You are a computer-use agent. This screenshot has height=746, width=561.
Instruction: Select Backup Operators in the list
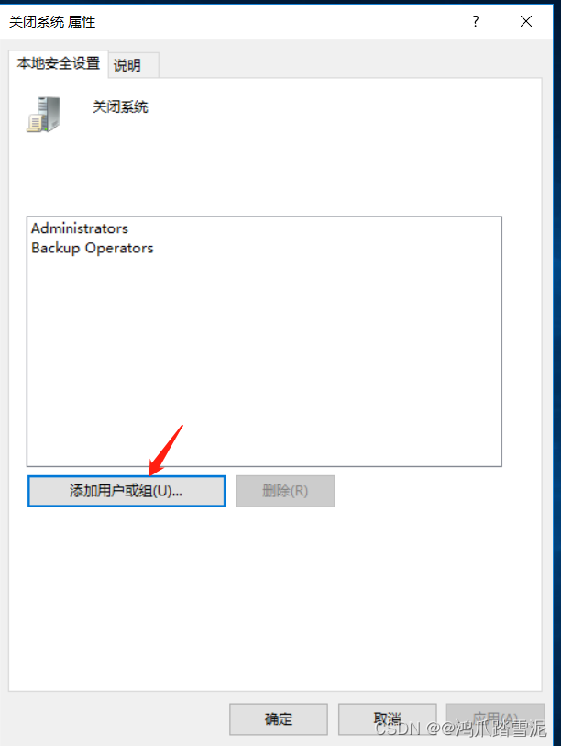(x=93, y=248)
